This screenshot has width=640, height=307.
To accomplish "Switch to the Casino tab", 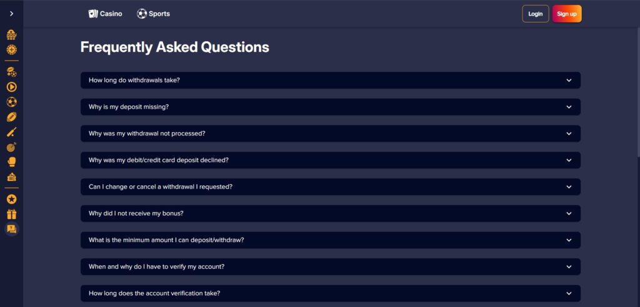I will (x=105, y=14).
